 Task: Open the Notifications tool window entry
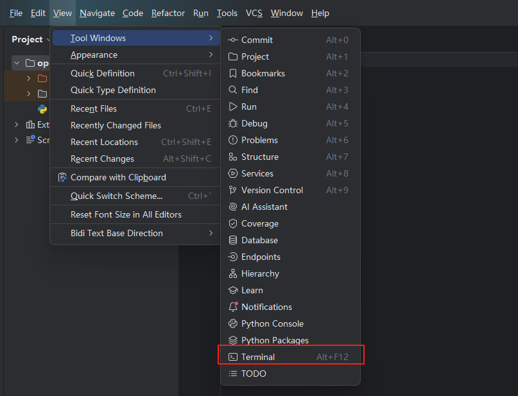[x=290, y=307]
